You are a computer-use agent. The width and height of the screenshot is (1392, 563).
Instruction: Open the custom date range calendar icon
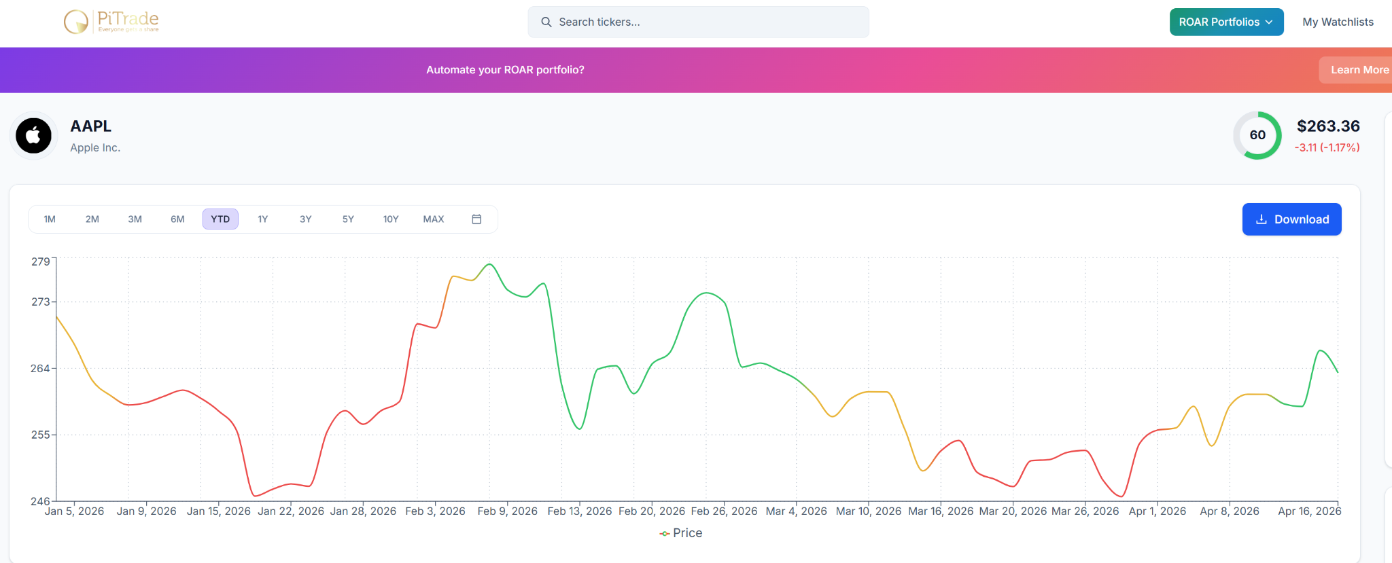[x=476, y=219]
